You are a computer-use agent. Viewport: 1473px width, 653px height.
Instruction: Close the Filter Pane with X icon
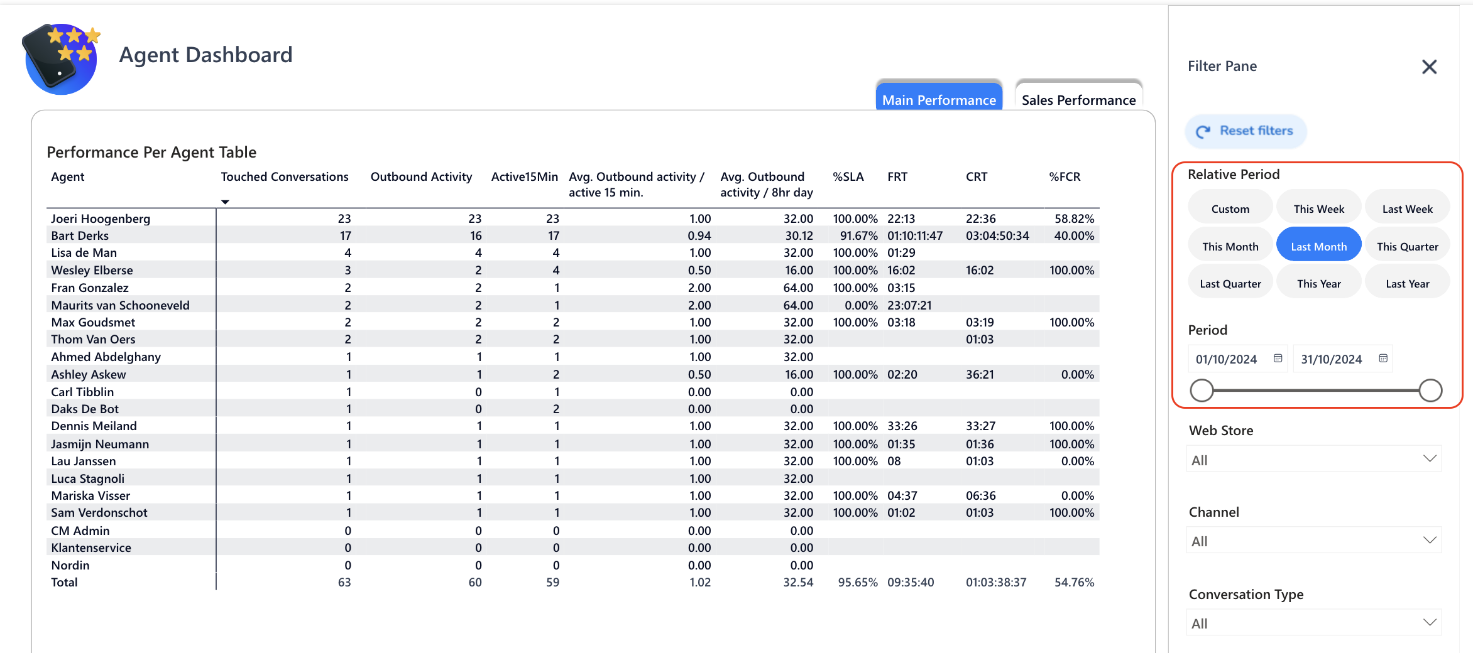coord(1429,67)
